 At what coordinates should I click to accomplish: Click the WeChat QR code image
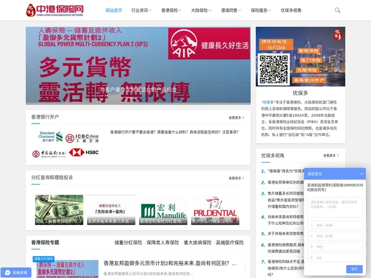tap(274, 69)
